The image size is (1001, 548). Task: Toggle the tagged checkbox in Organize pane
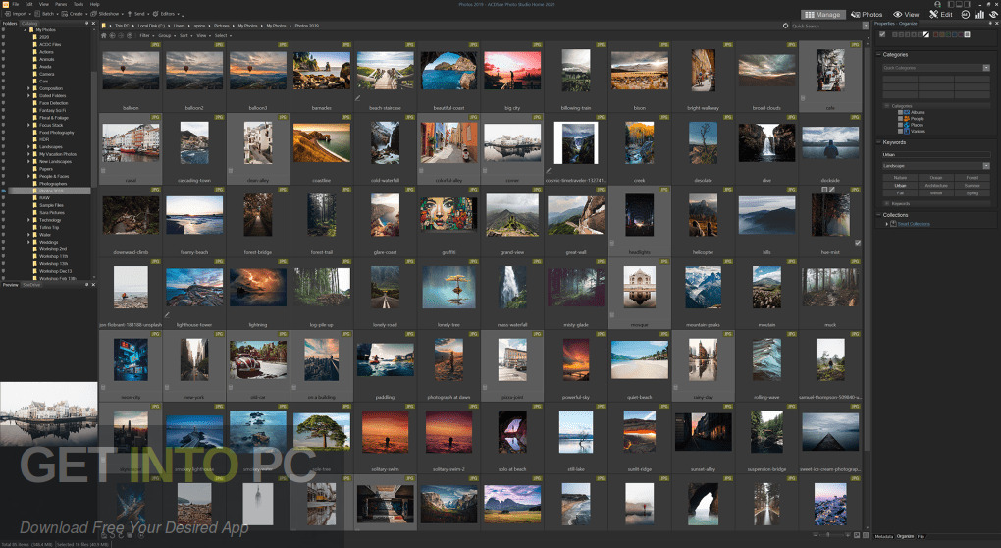(x=882, y=34)
